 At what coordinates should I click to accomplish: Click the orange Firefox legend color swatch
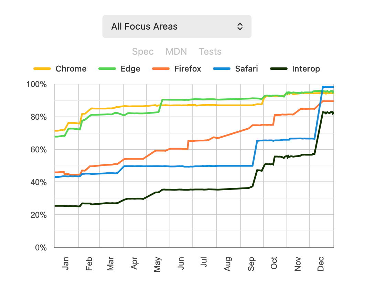tap(161, 69)
